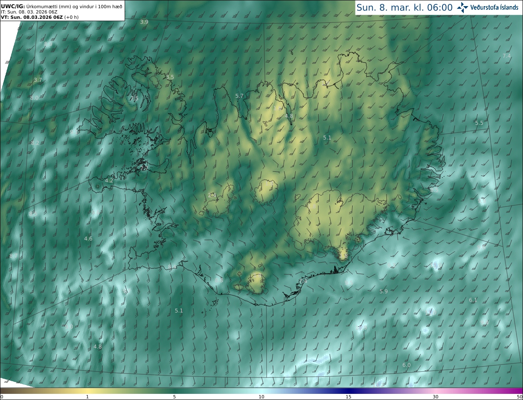
Task: Click the 7.4 value on the map
Action: pos(507,56)
